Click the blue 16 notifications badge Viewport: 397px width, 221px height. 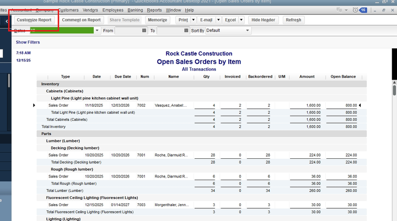click(363, 10)
